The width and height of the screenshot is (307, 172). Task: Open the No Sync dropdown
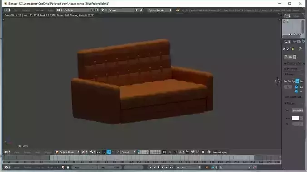(x=188, y=167)
